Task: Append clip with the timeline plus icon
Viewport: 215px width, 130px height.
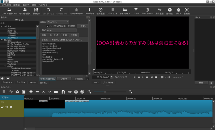Action: pos(31,92)
